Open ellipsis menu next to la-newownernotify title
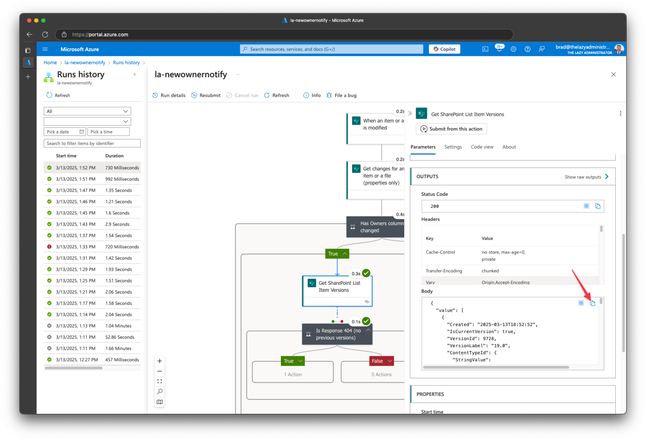Image resolution: width=646 pixels, height=440 pixels. pyautogui.click(x=238, y=75)
